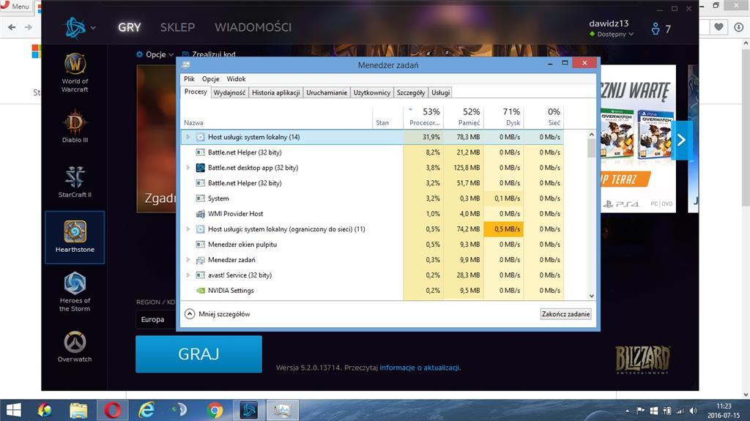Screen dimensions: 750x421
Task: Click the volume icon in system tray
Action: click(x=693, y=411)
